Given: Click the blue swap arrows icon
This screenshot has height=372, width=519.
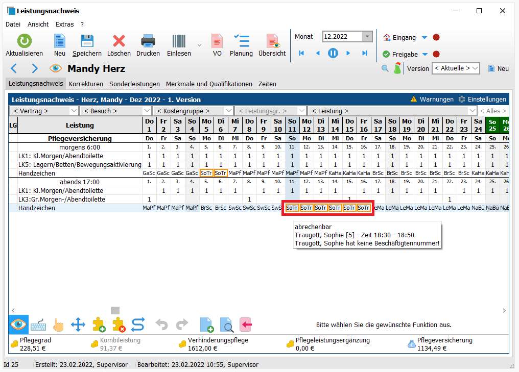Looking at the screenshot, I should tap(138, 325).
